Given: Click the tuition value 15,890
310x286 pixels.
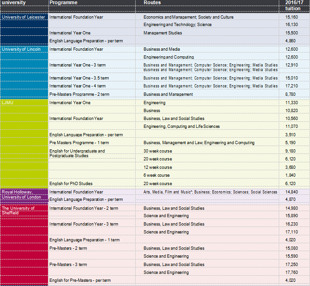Looking at the screenshot, I should pos(291,216).
